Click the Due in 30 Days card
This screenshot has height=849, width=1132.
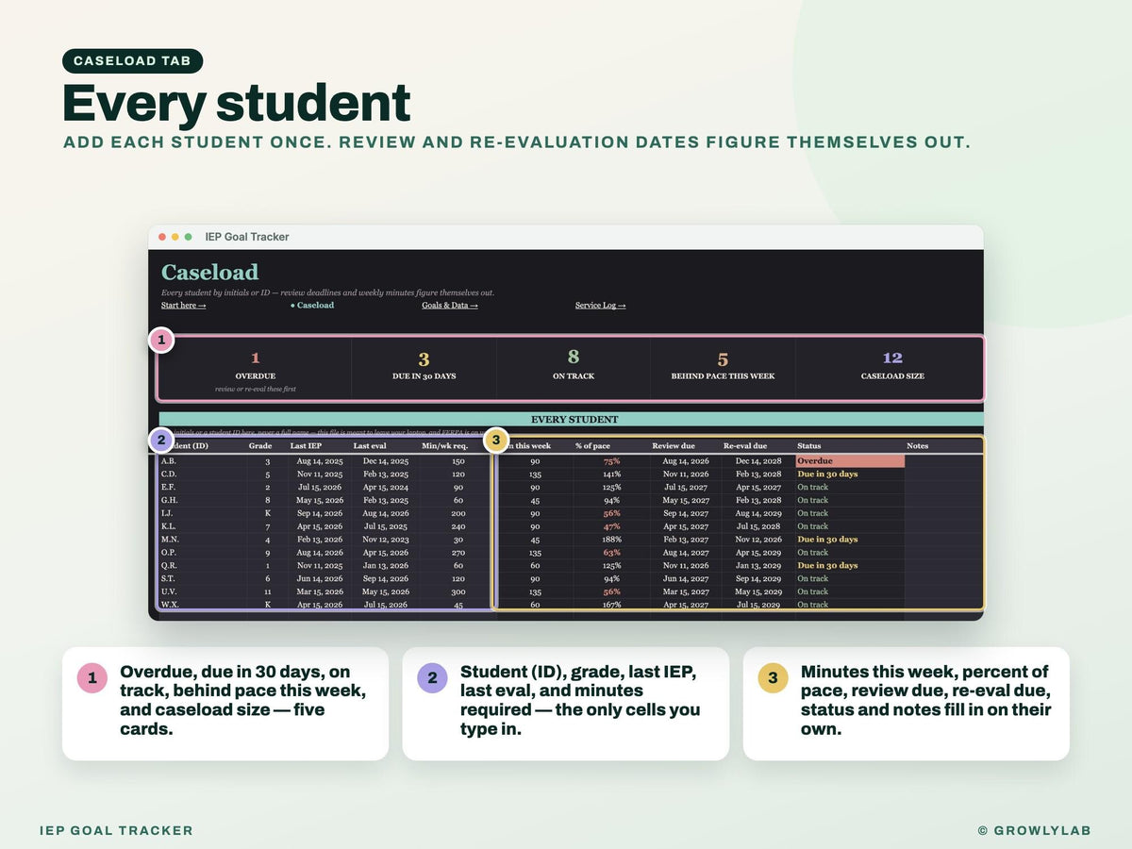point(424,369)
